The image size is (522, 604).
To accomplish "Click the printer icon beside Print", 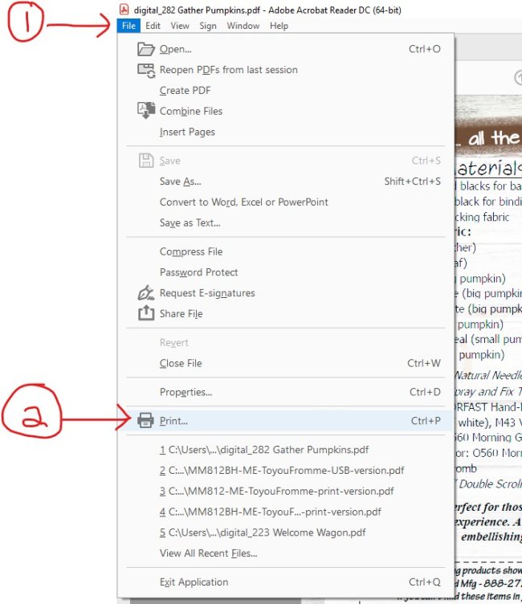I will click(145, 420).
